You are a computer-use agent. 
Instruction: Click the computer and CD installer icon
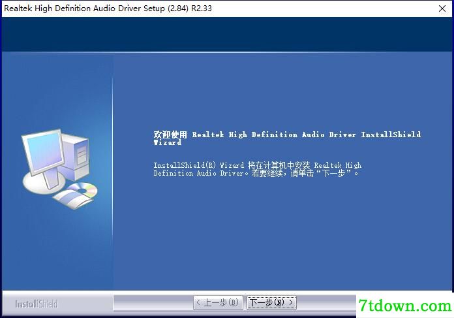tap(59, 169)
